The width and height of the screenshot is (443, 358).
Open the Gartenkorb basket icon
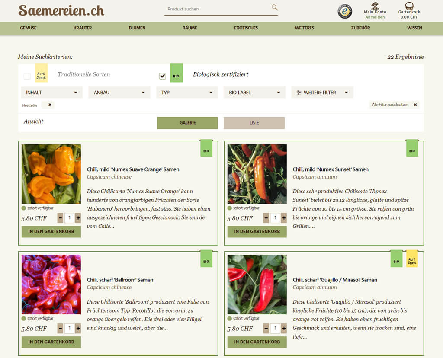pos(409,6)
